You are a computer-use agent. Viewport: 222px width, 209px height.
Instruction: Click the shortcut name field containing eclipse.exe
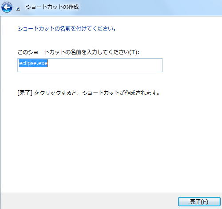[90, 65]
